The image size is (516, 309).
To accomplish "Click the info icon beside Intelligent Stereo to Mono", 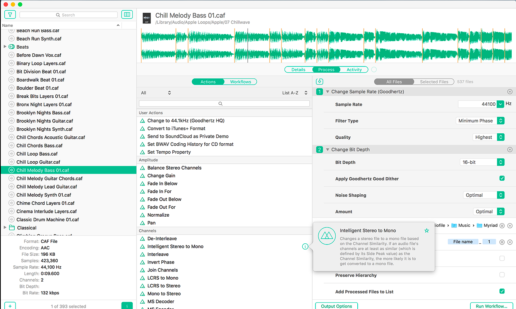I will pos(305,246).
